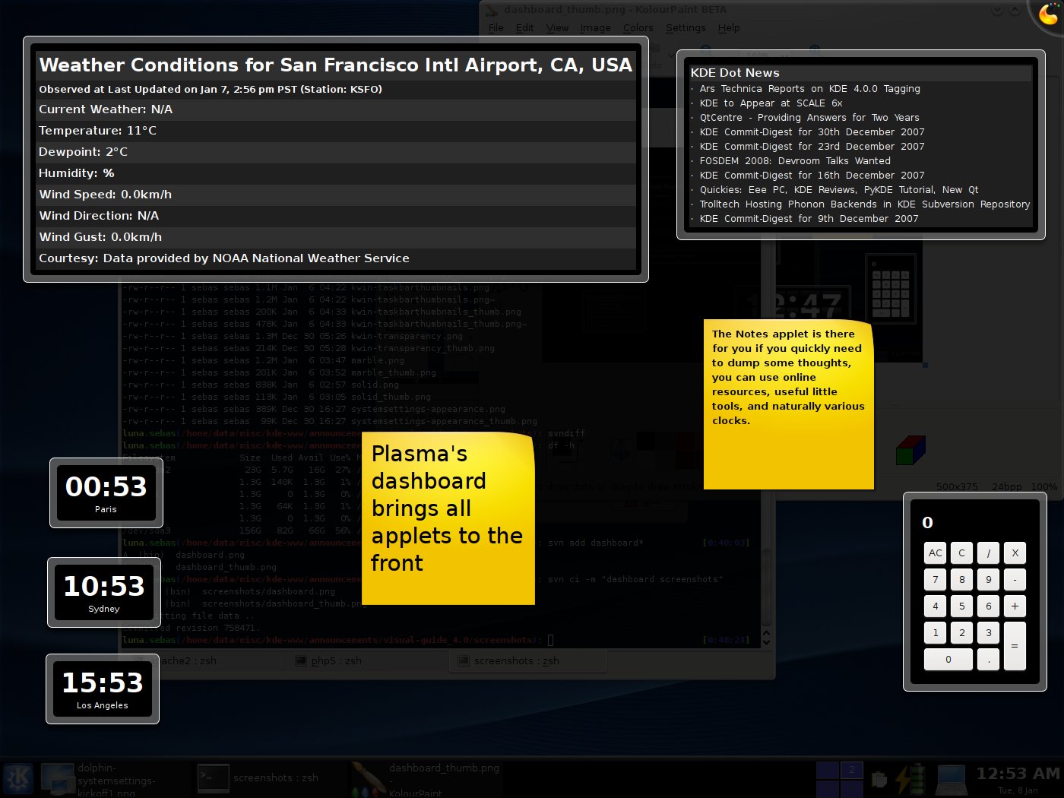Open KolourPaint Colors menu
Screen dimensions: 1064x798
point(638,28)
